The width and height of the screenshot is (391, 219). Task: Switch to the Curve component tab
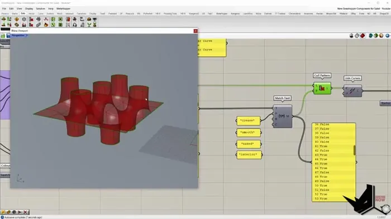click(40, 13)
